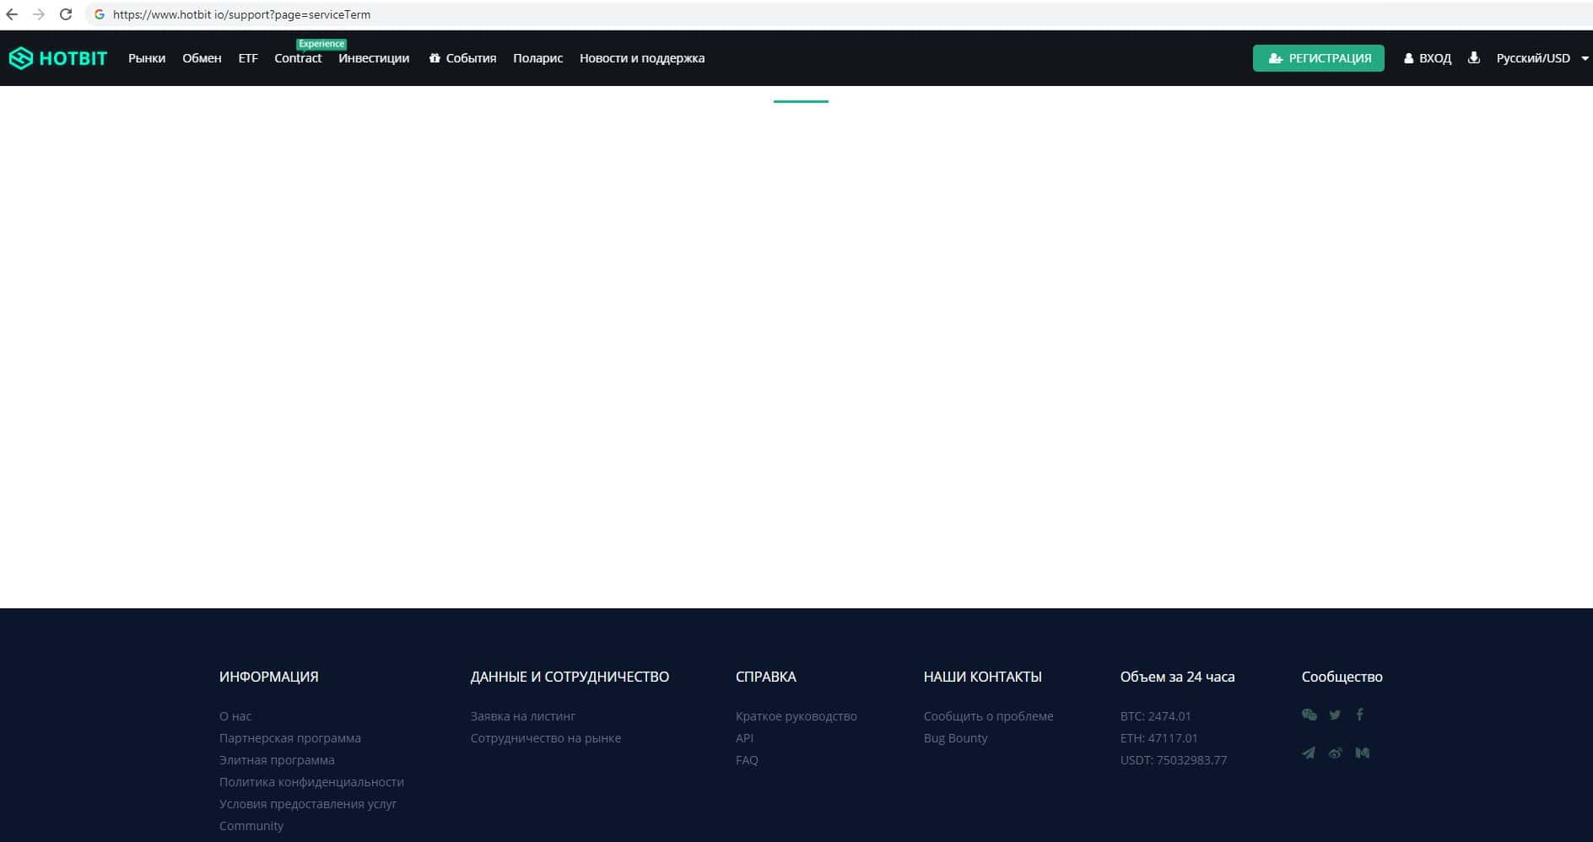
Task: Open the События menu item
Action: tap(462, 58)
